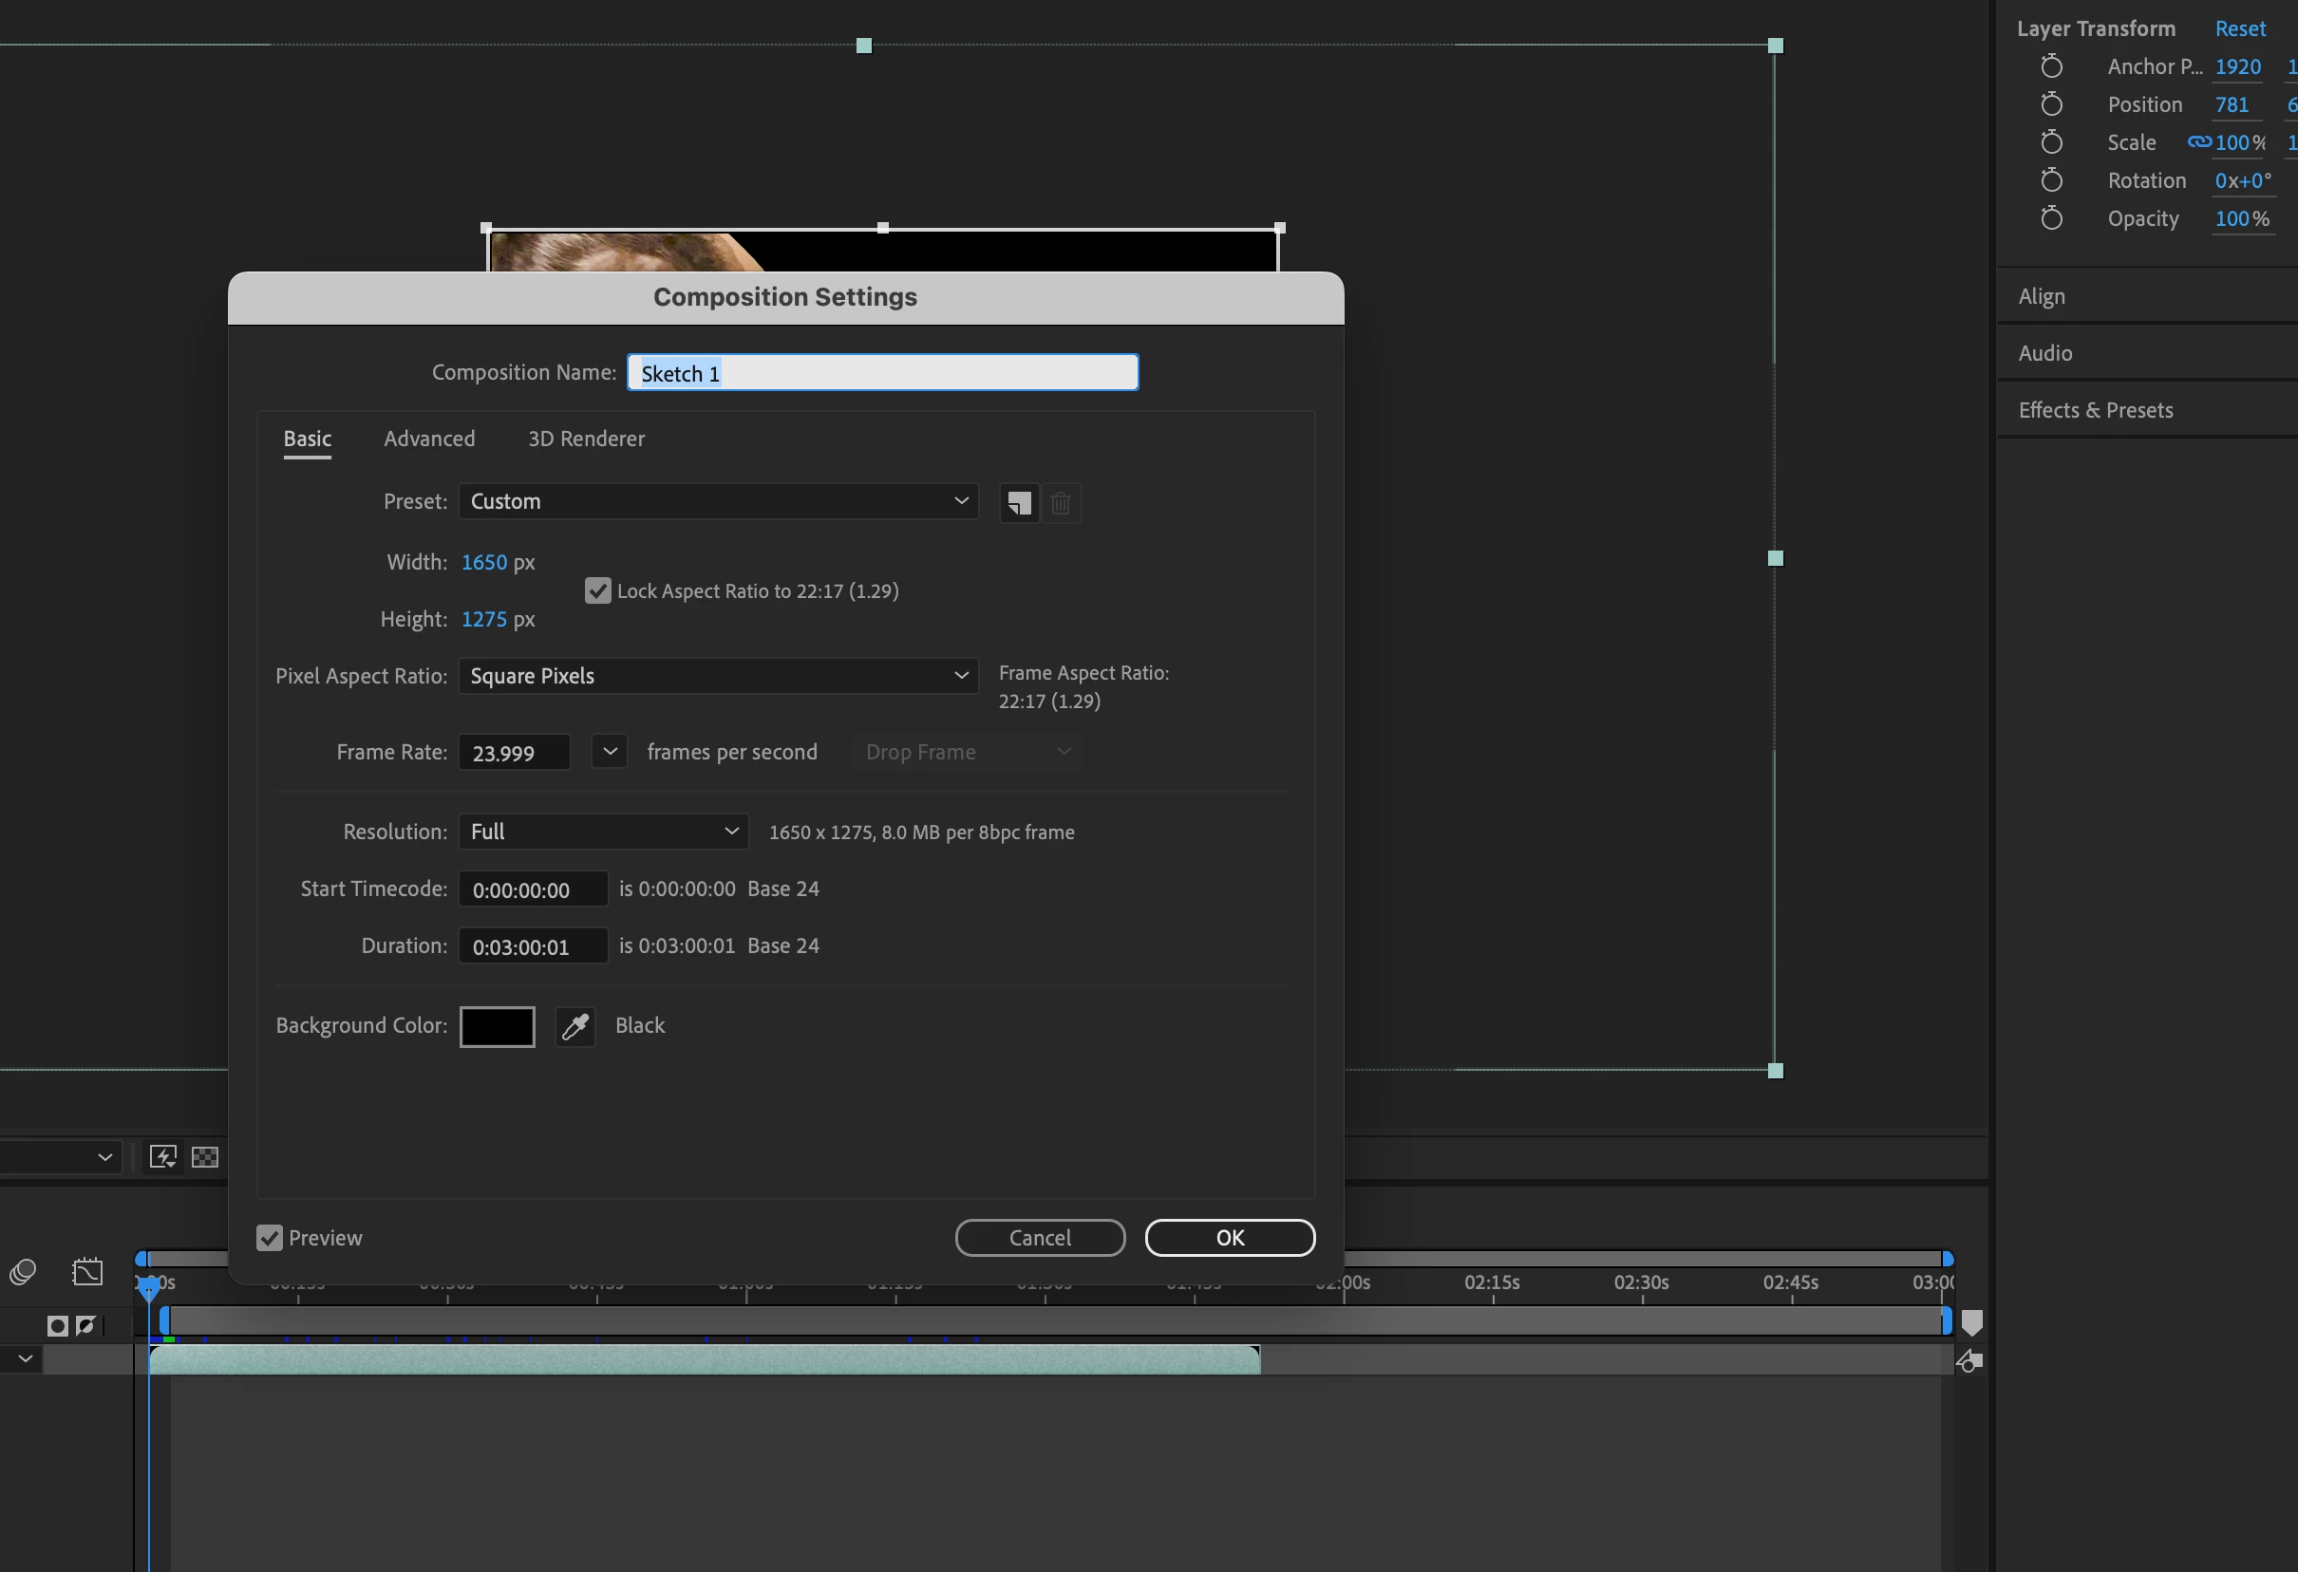Toggle Fast Previews lightning icon
This screenshot has width=2298, height=1572.
[x=162, y=1157]
